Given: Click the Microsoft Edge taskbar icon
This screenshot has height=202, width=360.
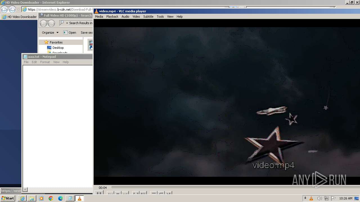Looking at the screenshot, I should (60, 198).
